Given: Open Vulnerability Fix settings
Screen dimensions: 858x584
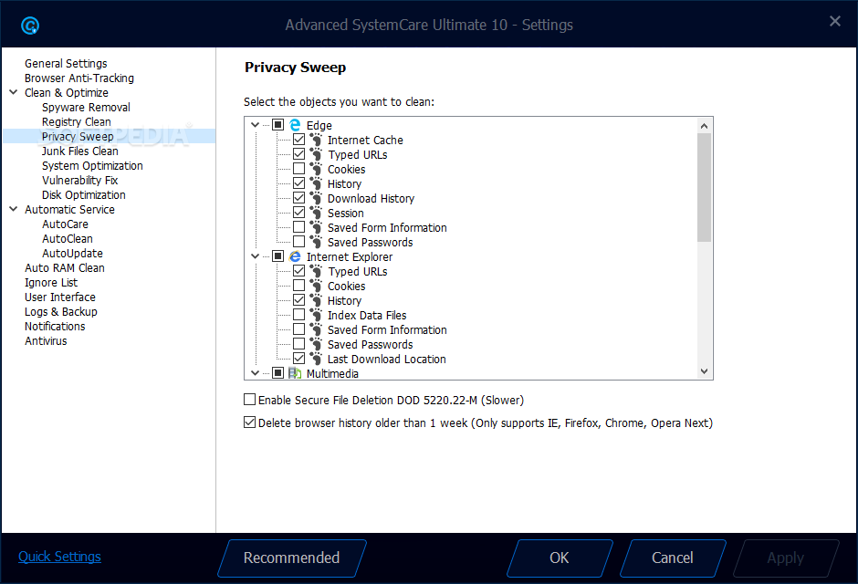Looking at the screenshot, I should point(80,181).
